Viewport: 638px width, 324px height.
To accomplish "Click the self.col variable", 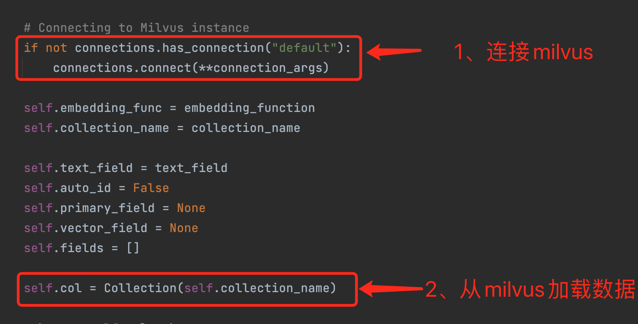I will [53, 288].
